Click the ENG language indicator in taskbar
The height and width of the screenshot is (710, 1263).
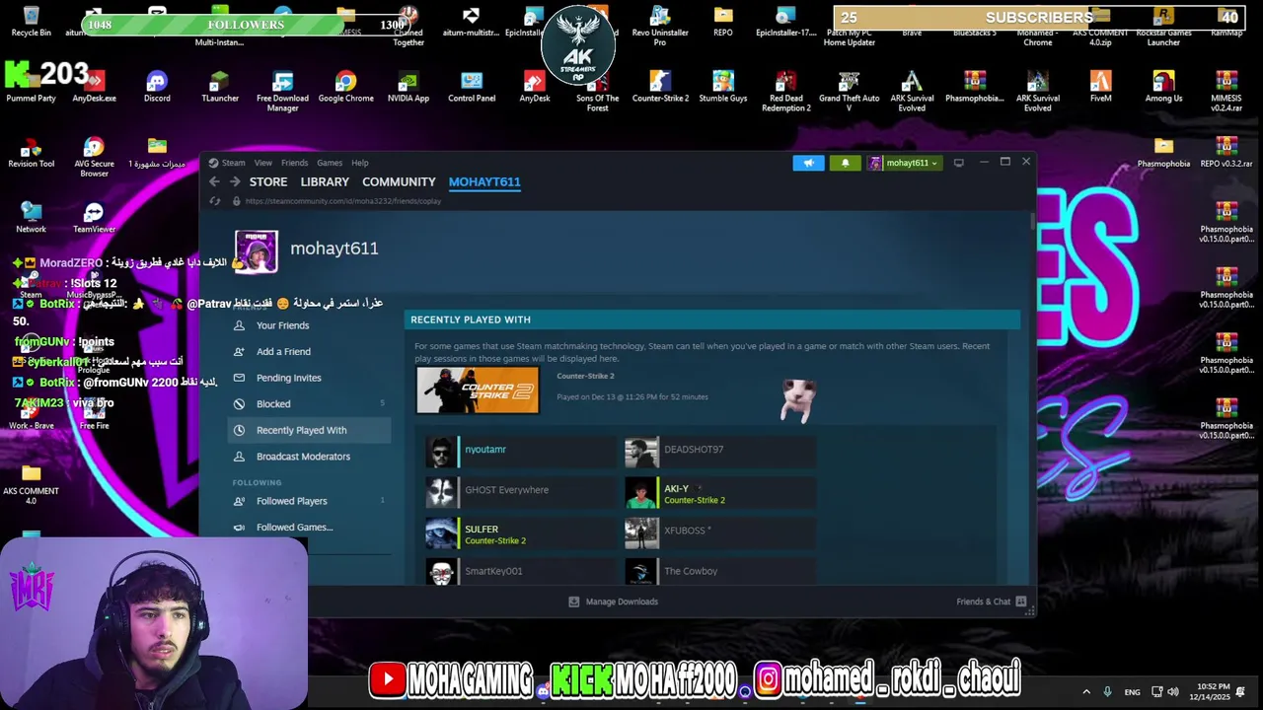pos(1132,692)
